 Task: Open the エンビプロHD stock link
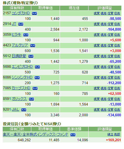pyautogui.click(x=22, y=67)
